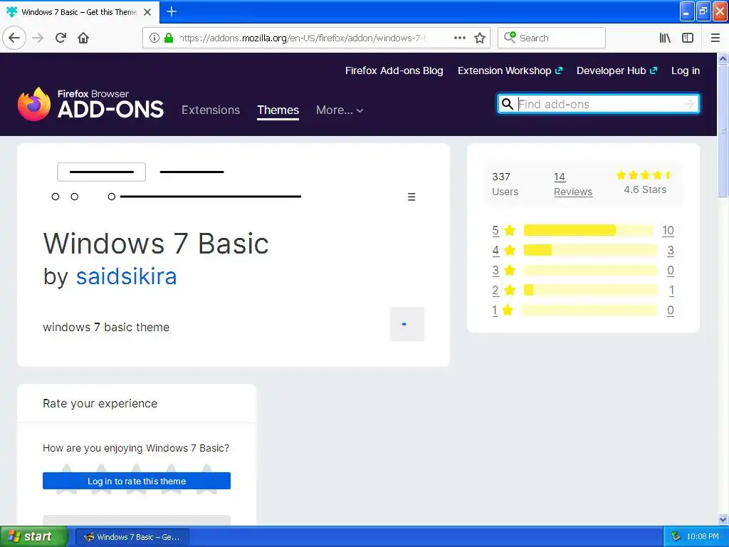Click system tray icon near clock
Viewport: 729px width, 547px height.
pos(676,536)
